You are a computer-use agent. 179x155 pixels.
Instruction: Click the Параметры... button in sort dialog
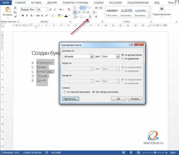click(x=70, y=99)
